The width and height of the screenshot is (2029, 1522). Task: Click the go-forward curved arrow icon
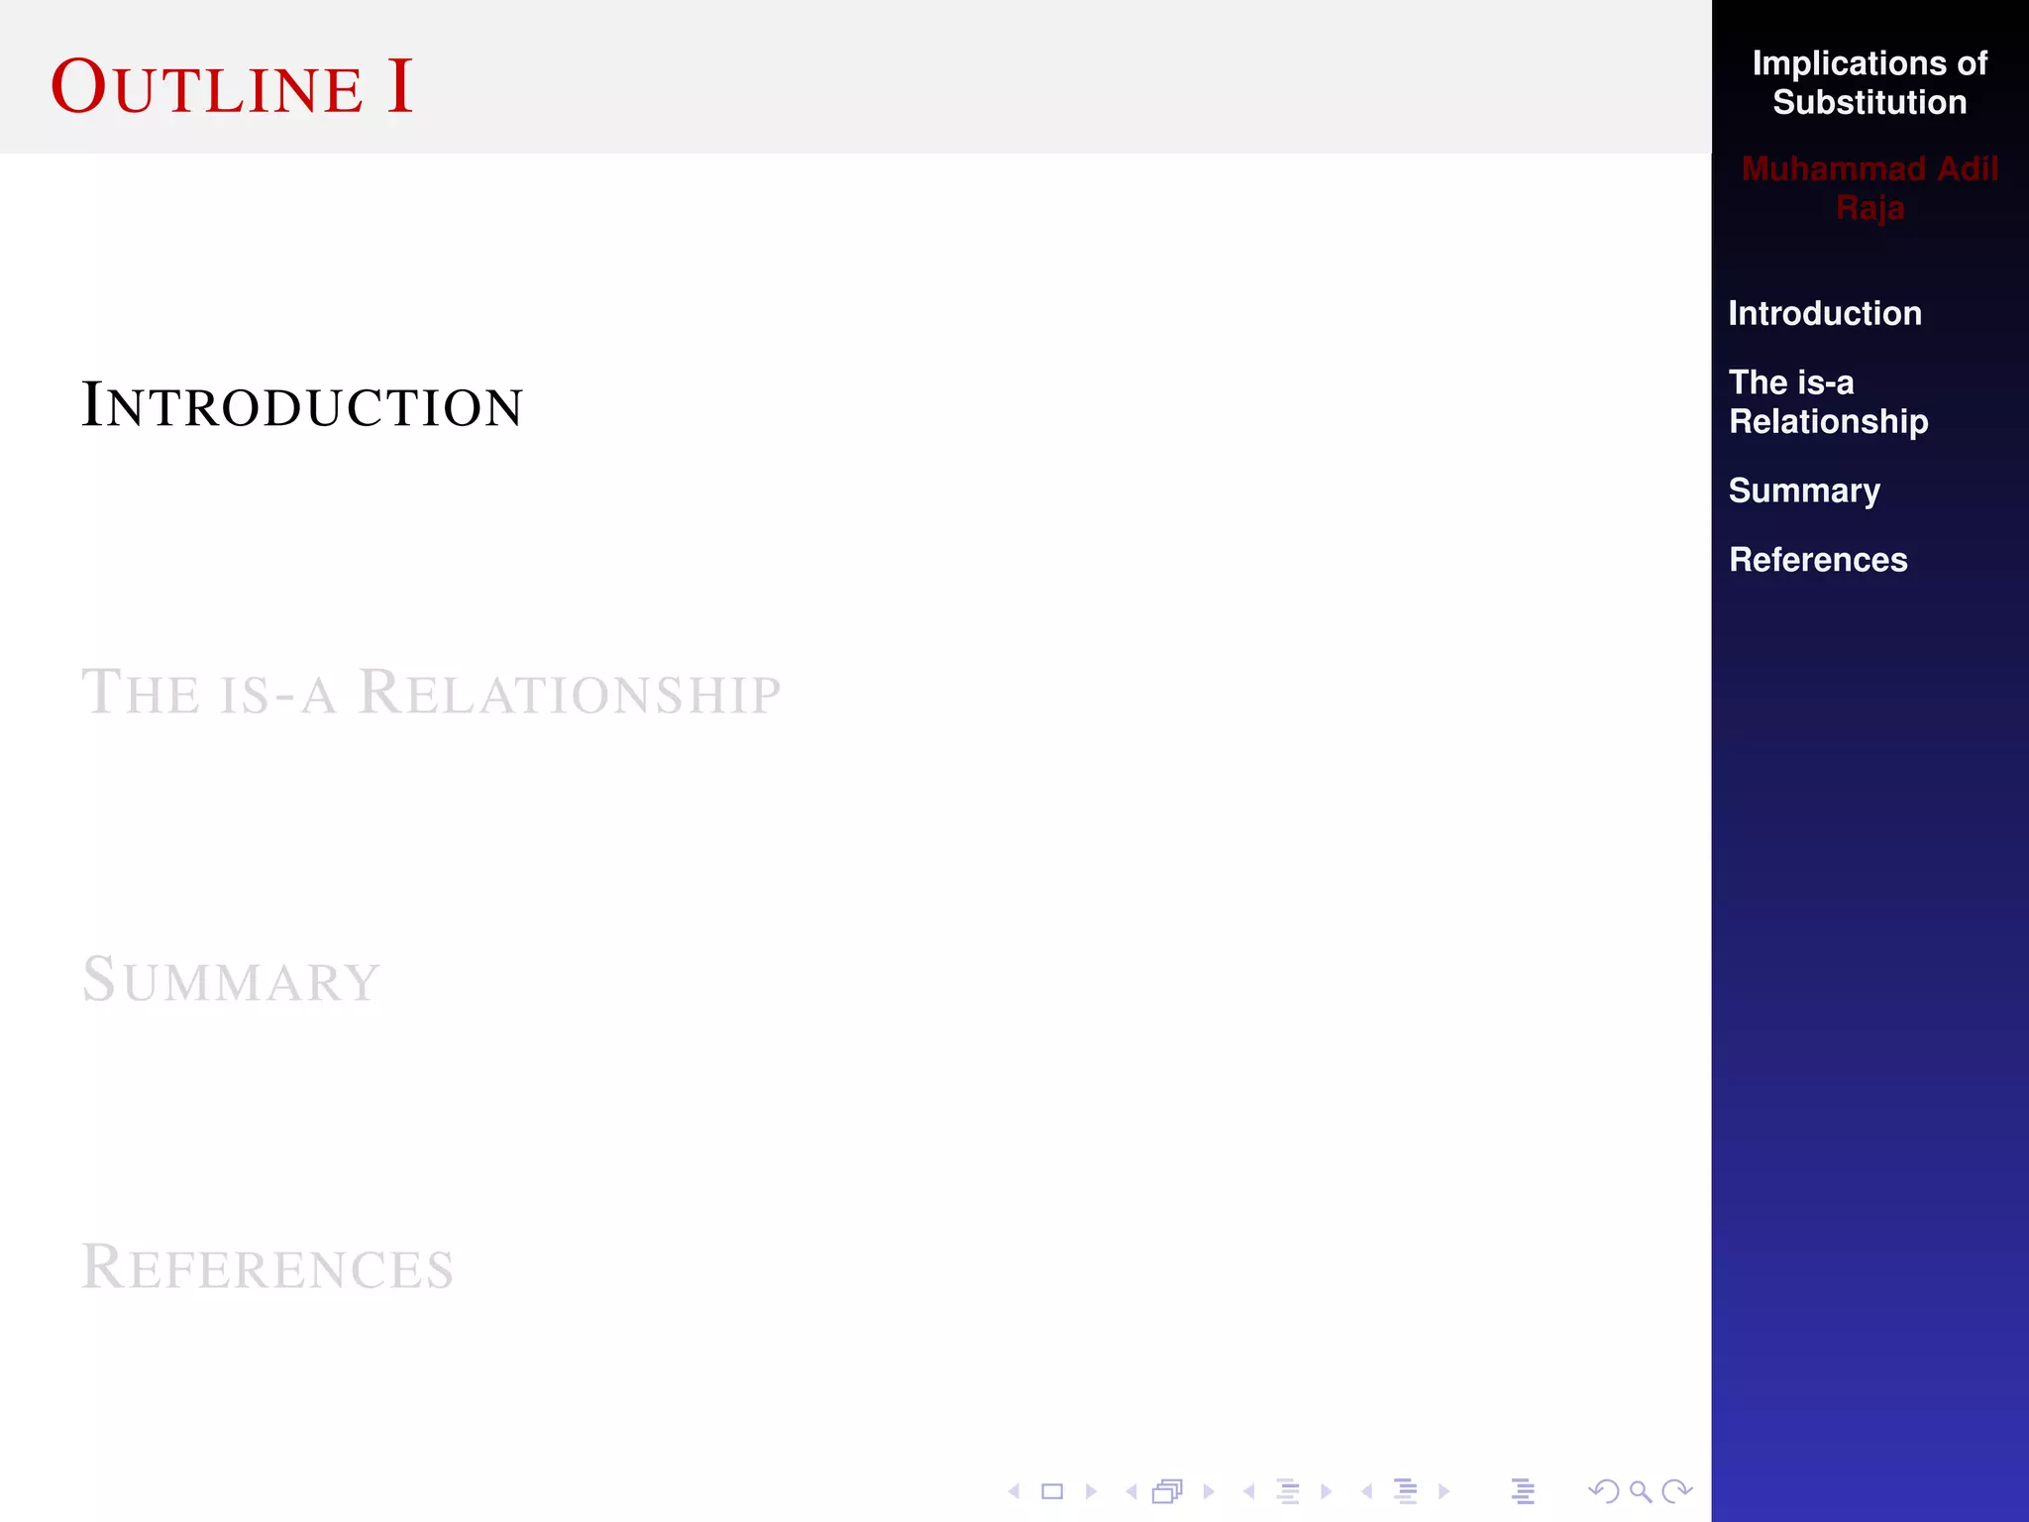[x=1677, y=1491]
